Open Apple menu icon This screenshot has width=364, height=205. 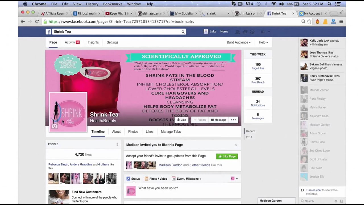[25, 4]
